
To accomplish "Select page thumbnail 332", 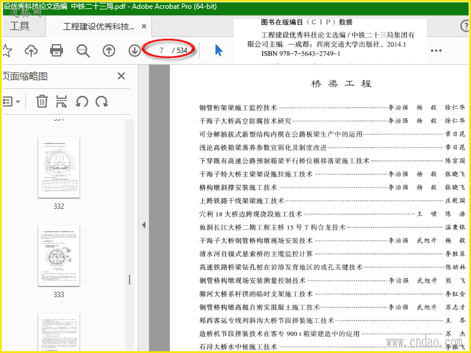I will (x=59, y=168).
